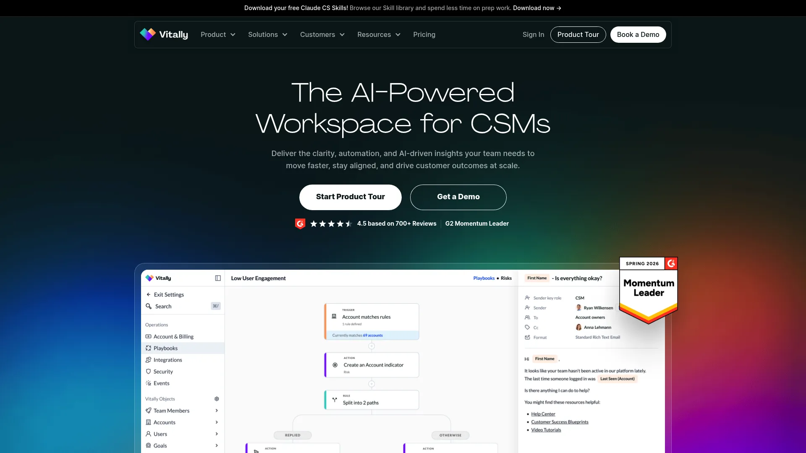Click the 69 accounts link in trigger
The height and width of the screenshot is (453, 806).
pos(373,336)
